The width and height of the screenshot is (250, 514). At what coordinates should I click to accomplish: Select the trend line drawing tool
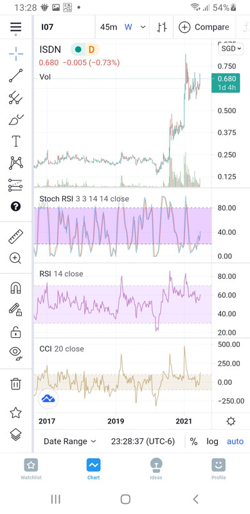16,76
